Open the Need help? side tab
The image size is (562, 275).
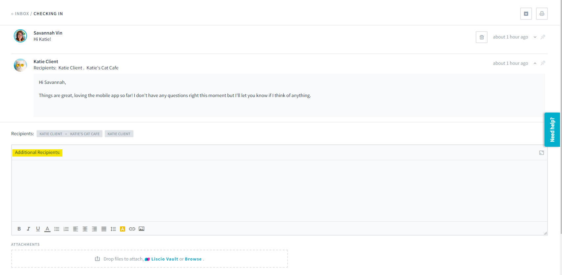coord(552,130)
